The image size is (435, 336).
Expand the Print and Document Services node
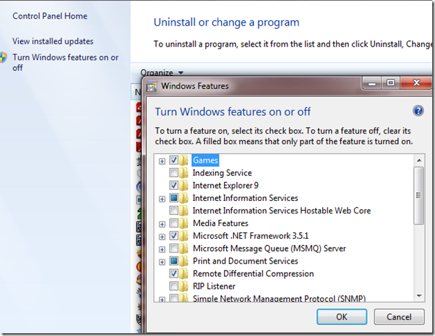click(162, 262)
